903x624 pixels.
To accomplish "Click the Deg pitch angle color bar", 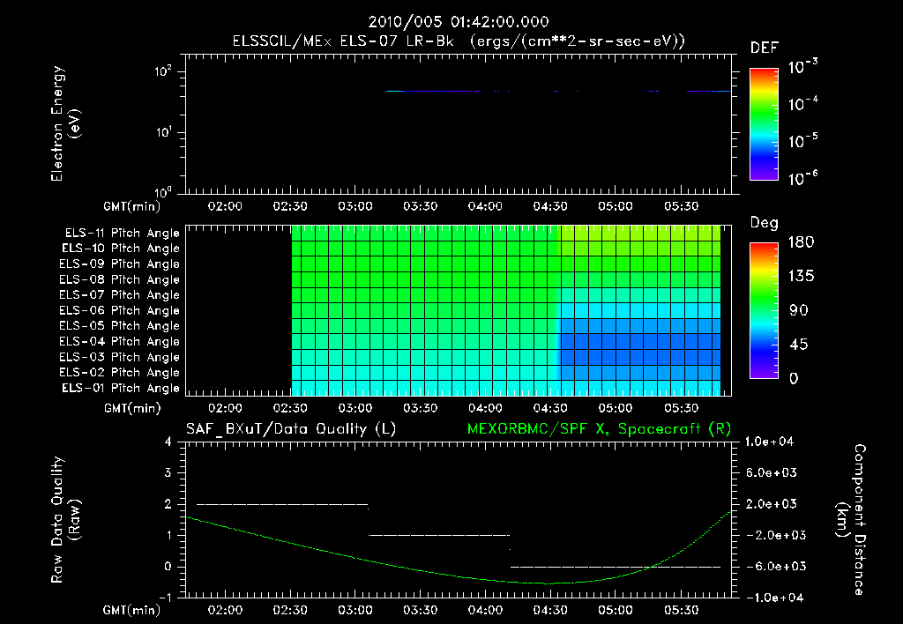I will (x=764, y=311).
